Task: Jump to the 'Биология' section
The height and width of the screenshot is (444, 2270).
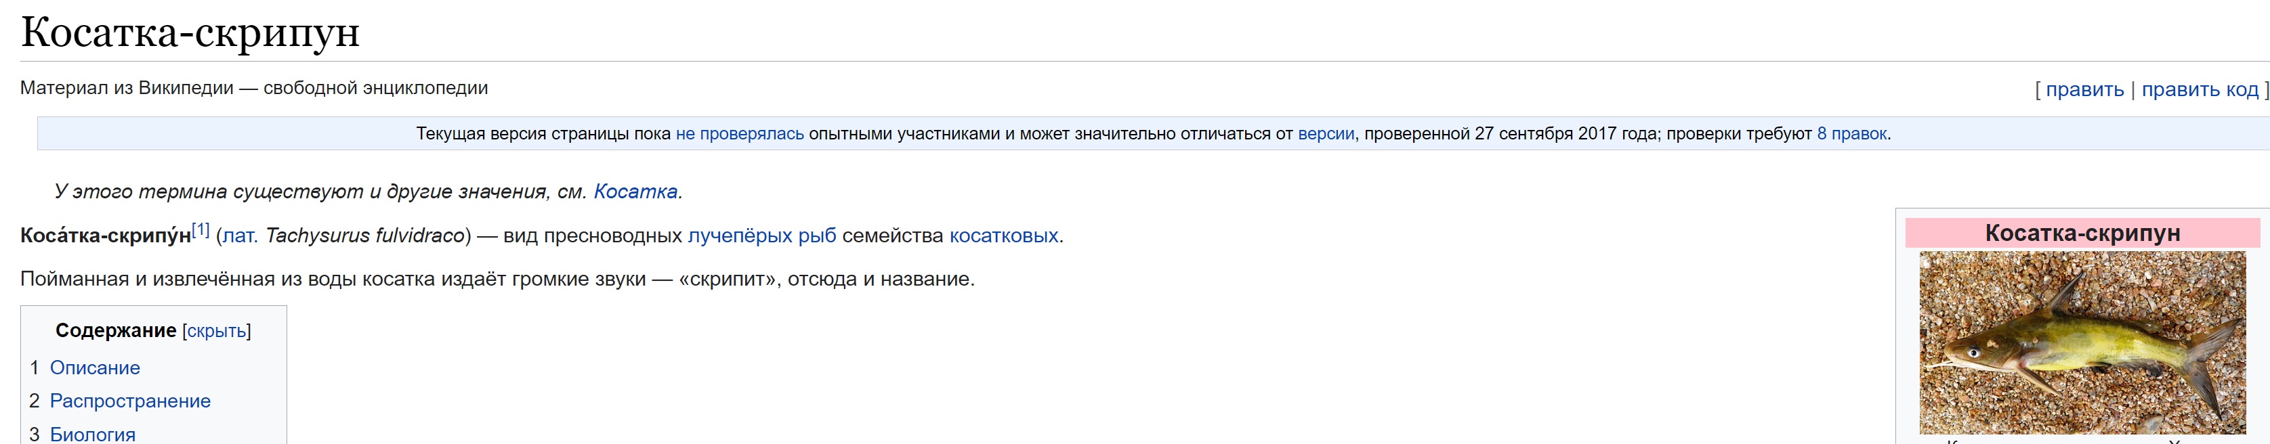Action: (93, 435)
